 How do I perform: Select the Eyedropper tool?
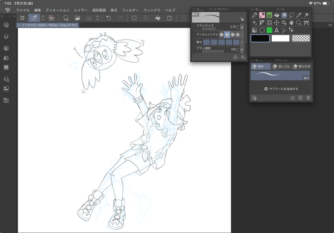299,15
